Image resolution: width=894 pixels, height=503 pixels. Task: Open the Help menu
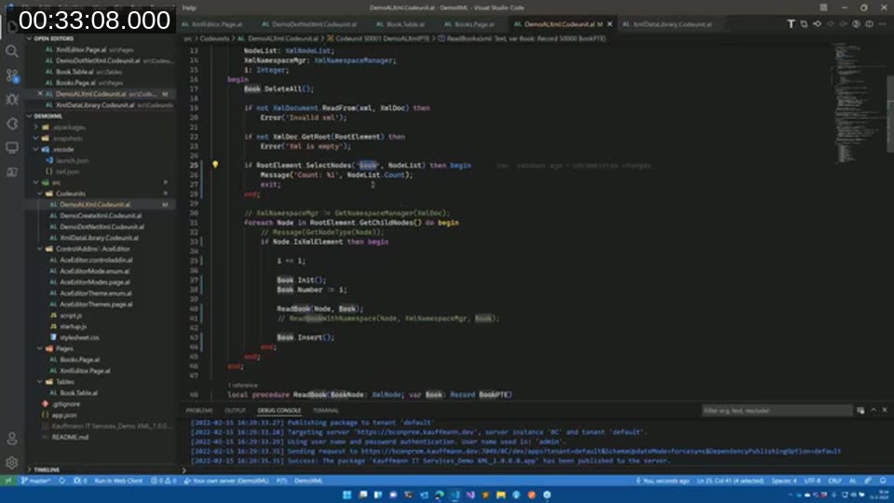pos(189,7)
